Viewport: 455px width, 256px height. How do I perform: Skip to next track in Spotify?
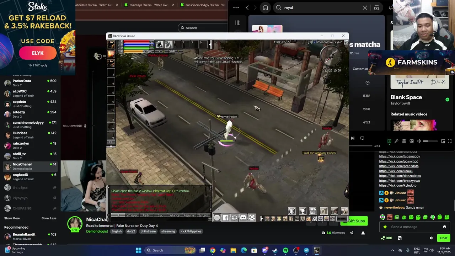[x=352, y=138]
